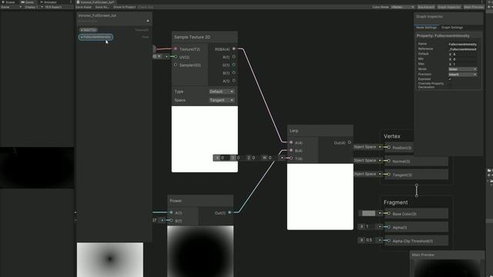Click the Show In Project button
493x277 pixels.
(x=125, y=7)
